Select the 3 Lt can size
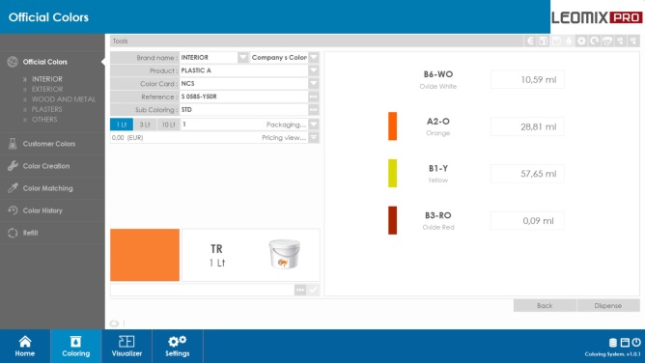 (x=145, y=125)
